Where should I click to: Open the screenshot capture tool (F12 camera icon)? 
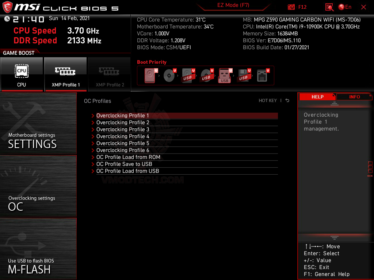(x=291, y=7)
